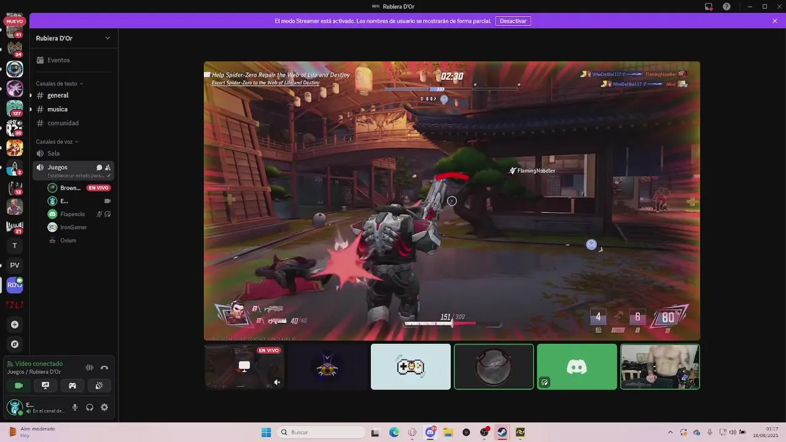Screen dimensions: 786x442
Task: Select the round dark avatar tile
Action: [494, 366]
